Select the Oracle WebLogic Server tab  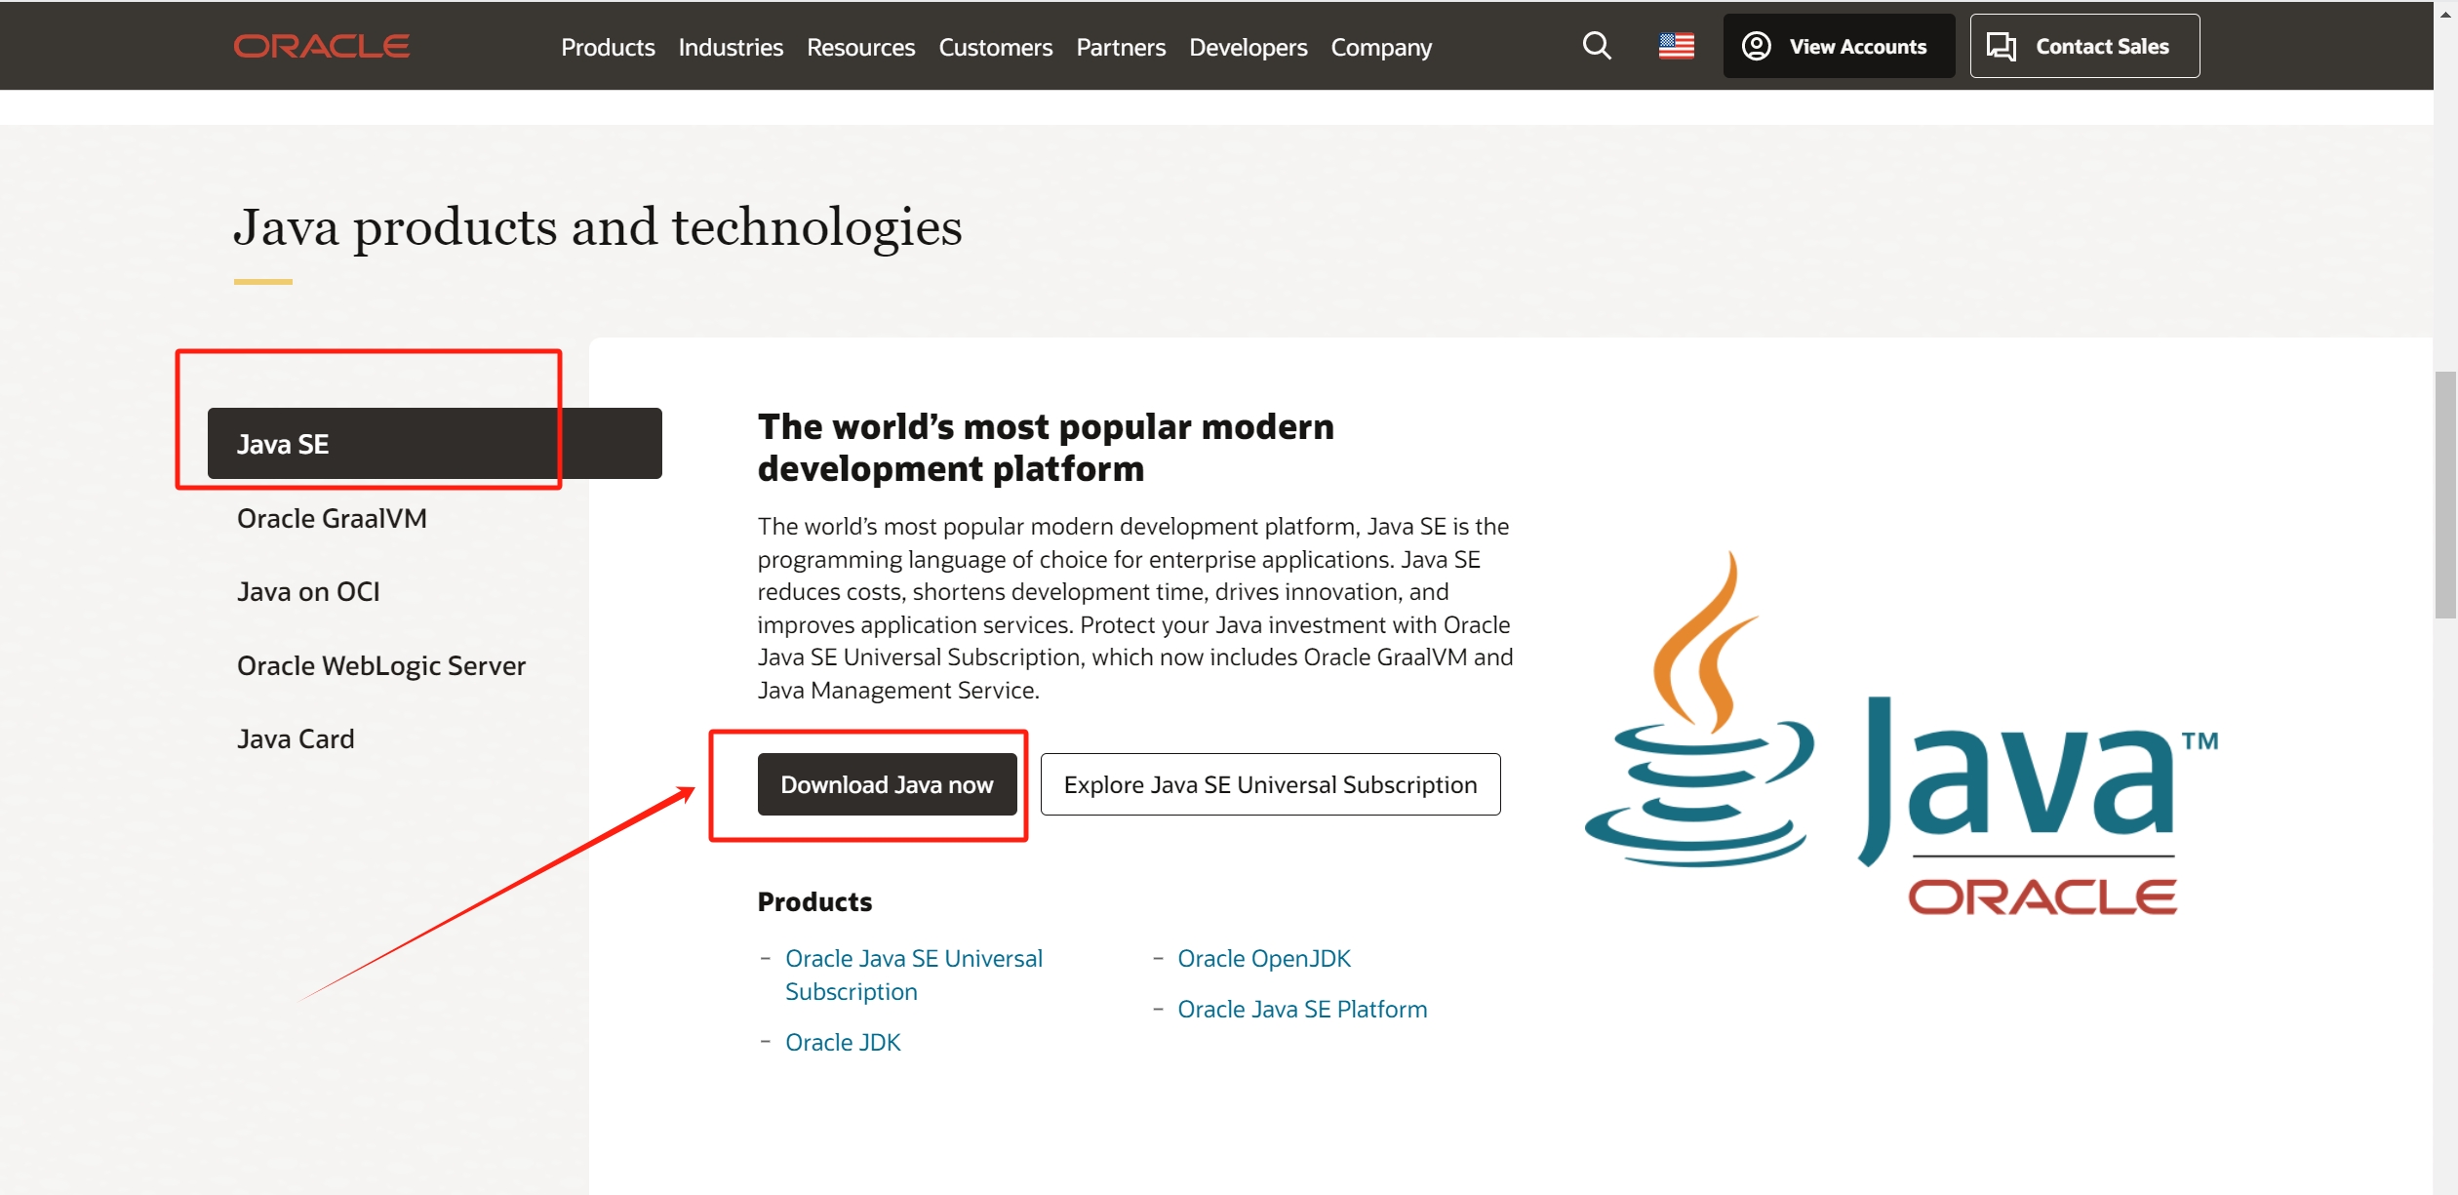[381, 665]
